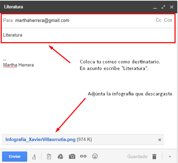178x163 pixels.
Task: Expand more options dropdown arrow
Action: coord(170,157)
